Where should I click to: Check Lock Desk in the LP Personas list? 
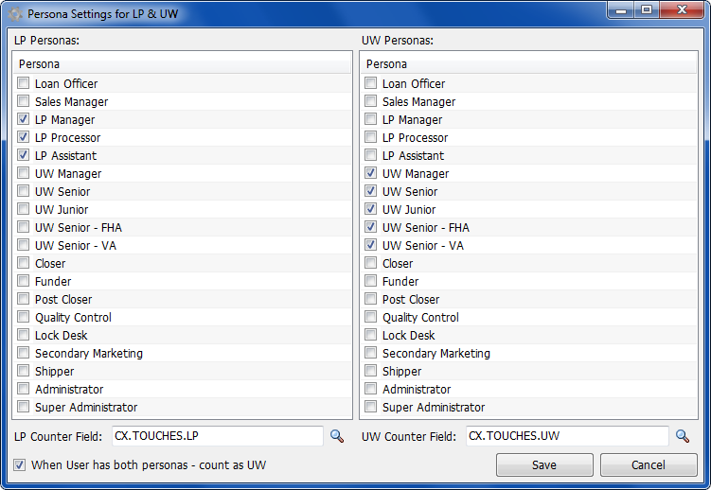23,335
